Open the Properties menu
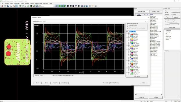The height and width of the screenshot is (102, 181). [17, 3]
